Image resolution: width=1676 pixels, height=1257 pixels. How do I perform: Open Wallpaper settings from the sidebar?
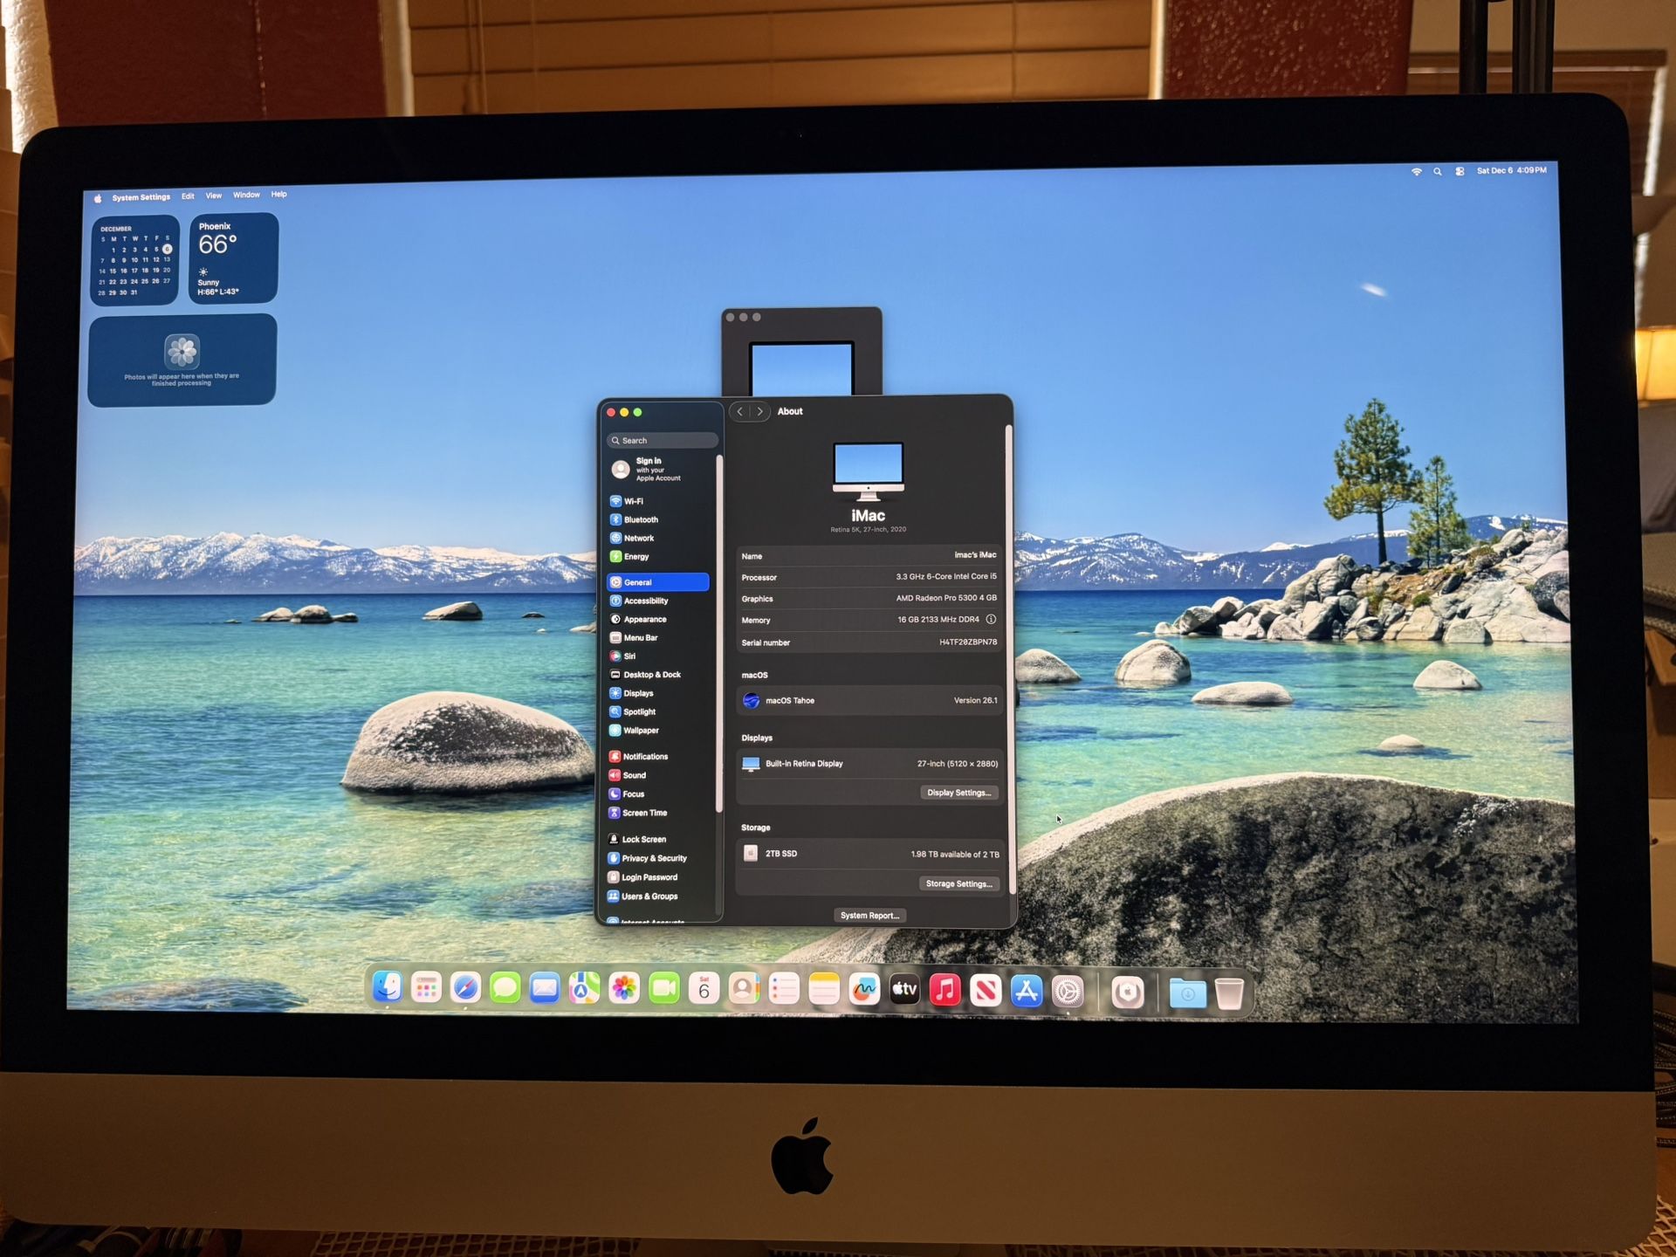pos(642,731)
